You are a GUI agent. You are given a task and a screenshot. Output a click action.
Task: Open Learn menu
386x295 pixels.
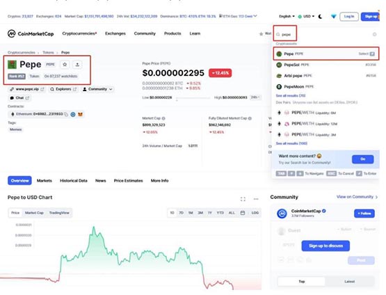195,33
